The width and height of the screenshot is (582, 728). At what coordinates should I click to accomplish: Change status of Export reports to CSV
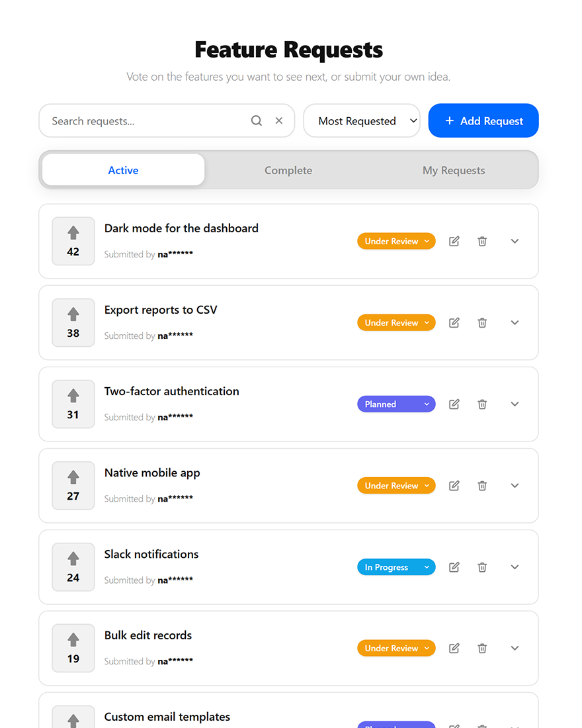click(x=396, y=323)
